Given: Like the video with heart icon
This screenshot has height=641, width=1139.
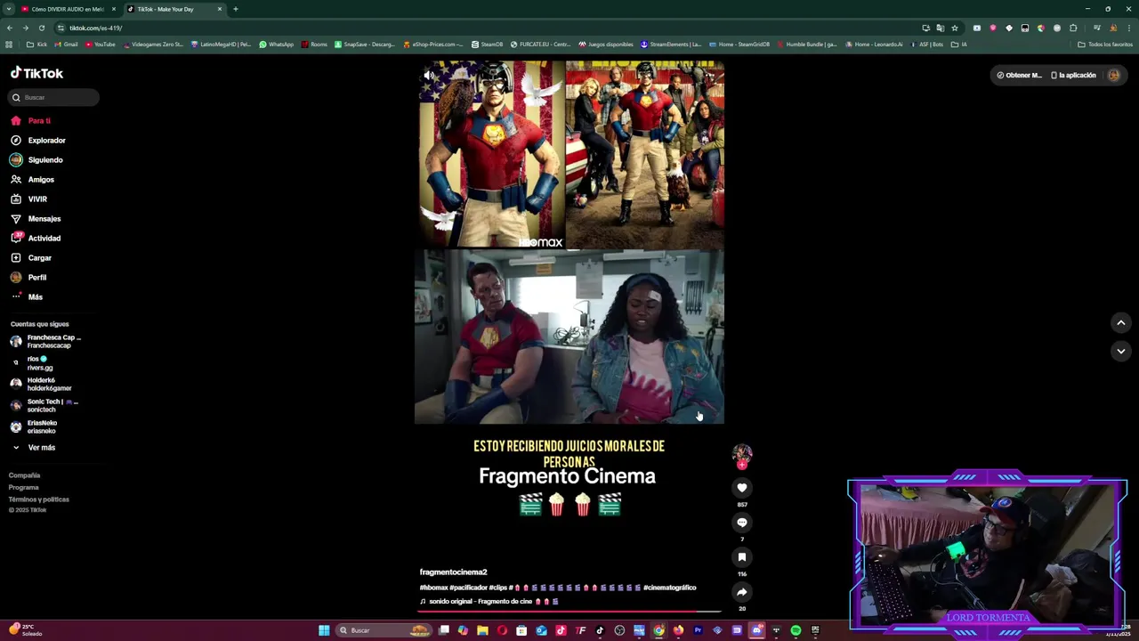Looking at the screenshot, I should coord(742,488).
